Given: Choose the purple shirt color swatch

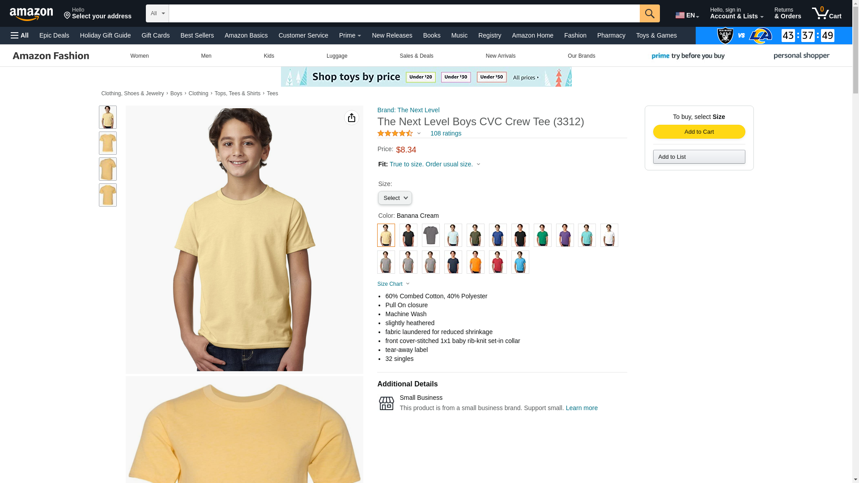Looking at the screenshot, I should click(x=565, y=235).
